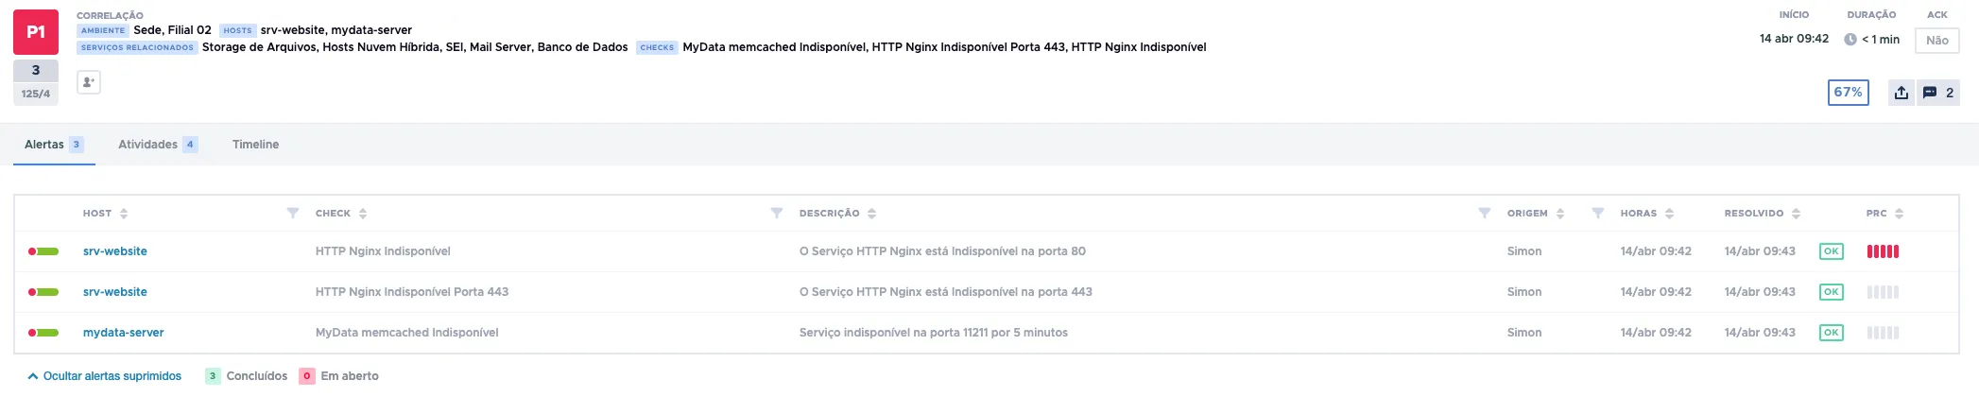Open the ORIGEM column filter icon

pos(1597,214)
